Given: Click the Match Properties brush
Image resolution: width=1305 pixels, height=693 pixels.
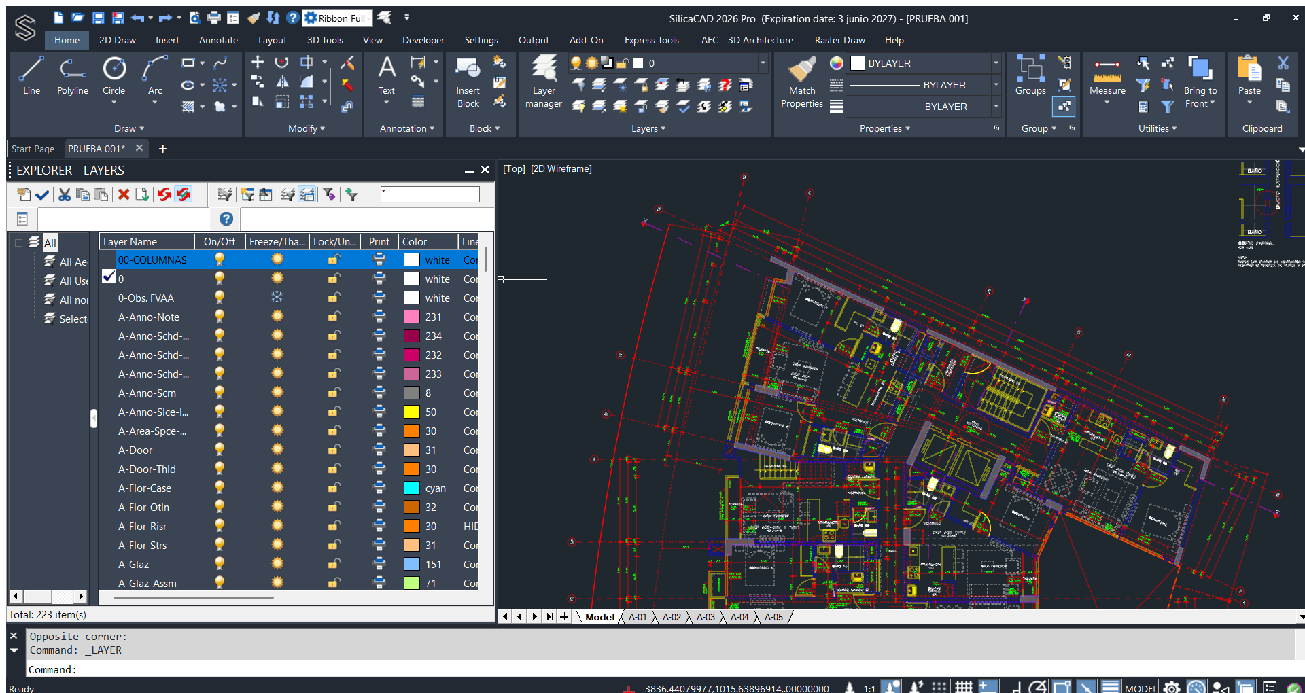Looking at the screenshot, I should click(x=802, y=82).
